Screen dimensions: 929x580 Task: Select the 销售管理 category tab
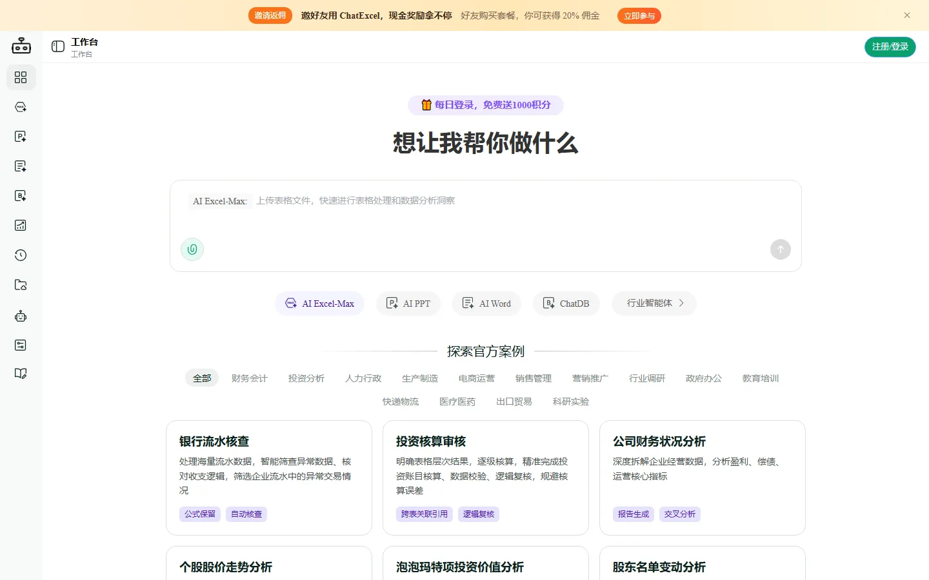[x=534, y=378]
